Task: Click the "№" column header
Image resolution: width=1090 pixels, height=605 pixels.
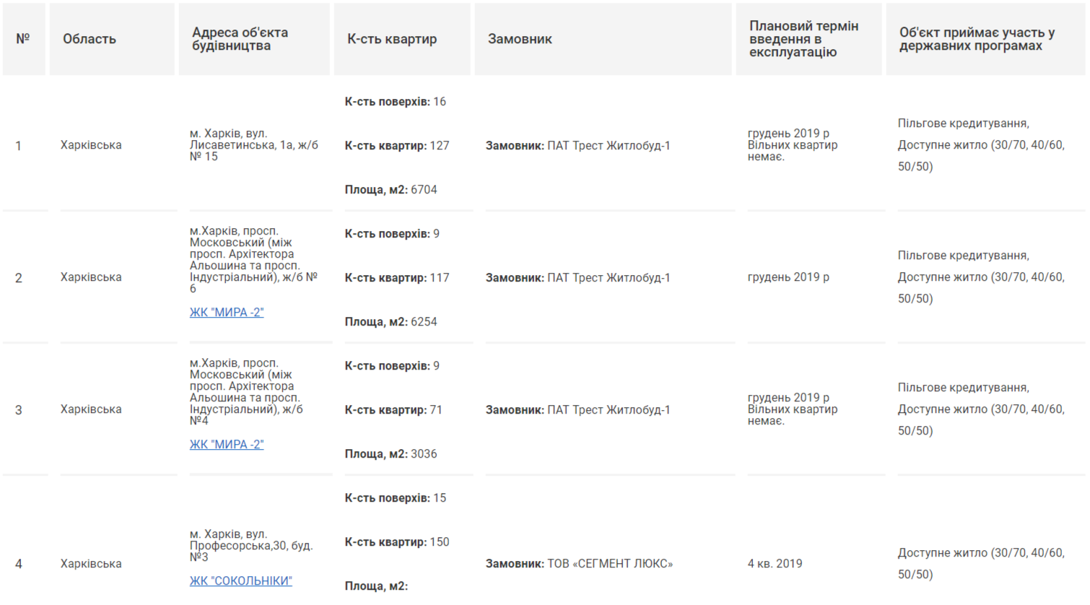Action: pos(23,39)
